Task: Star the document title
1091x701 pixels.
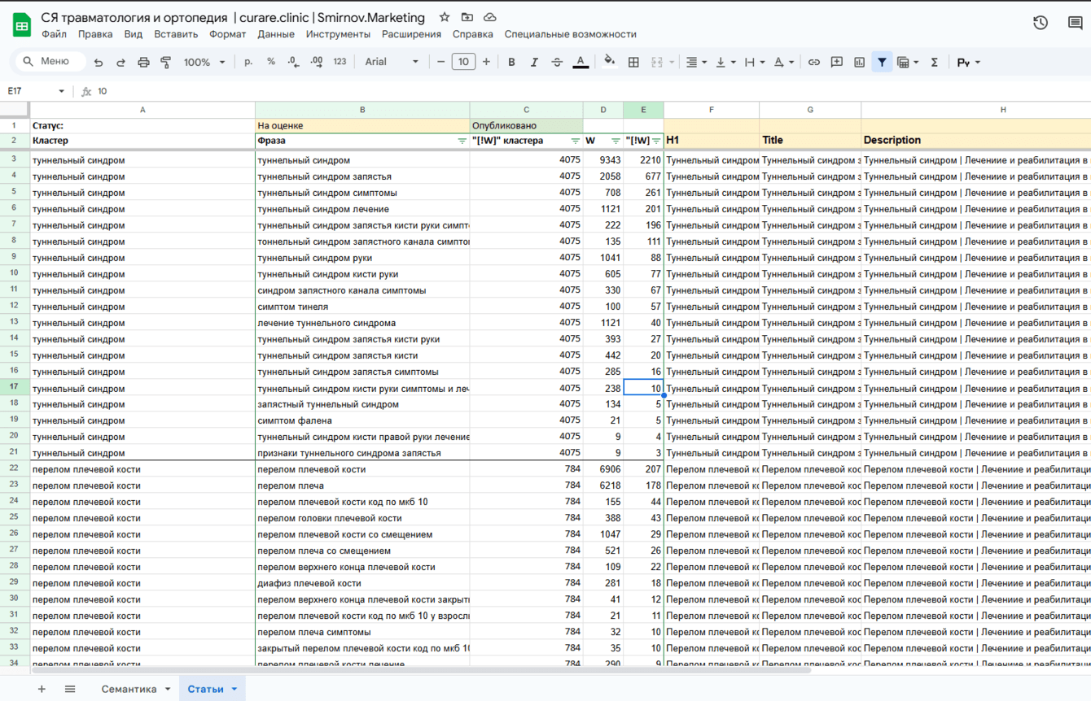Action: (x=445, y=17)
